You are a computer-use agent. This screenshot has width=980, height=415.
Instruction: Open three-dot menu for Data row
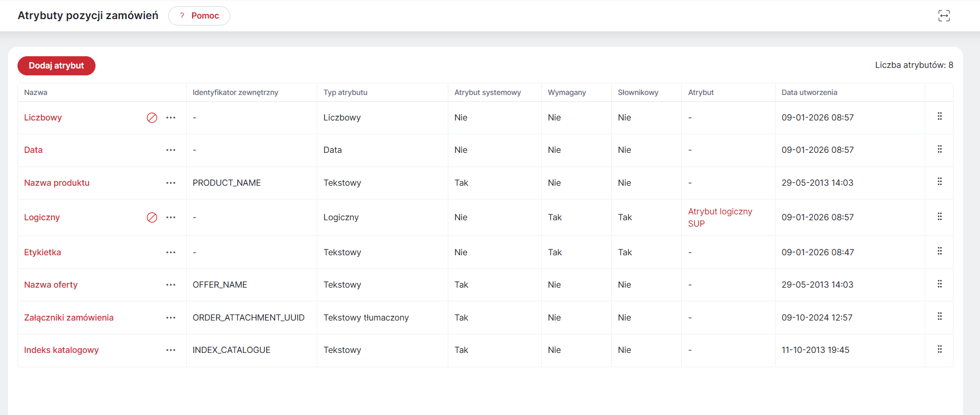(171, 150)
